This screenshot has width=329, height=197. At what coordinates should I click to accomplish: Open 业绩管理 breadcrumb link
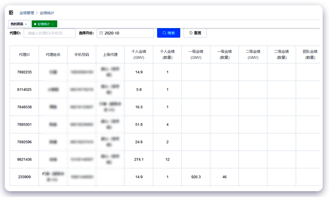27,13
